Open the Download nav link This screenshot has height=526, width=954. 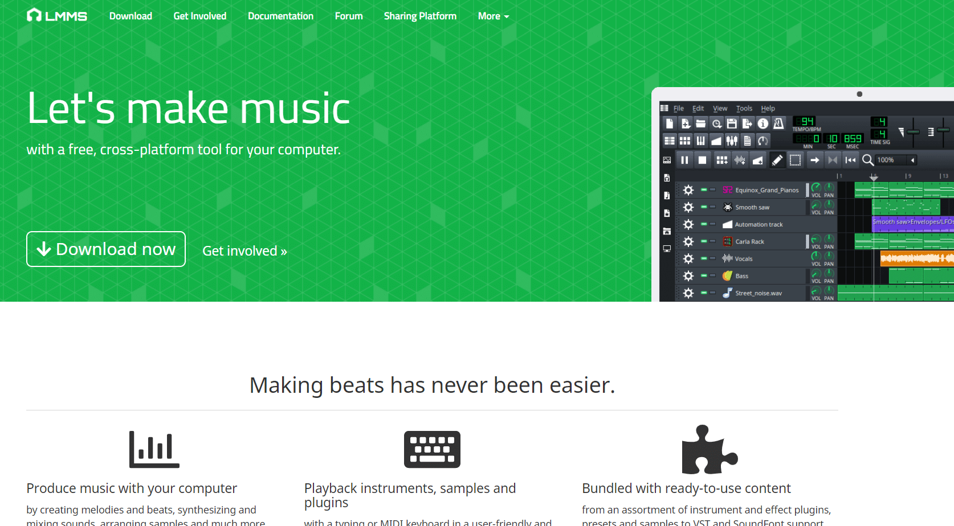coord(131,16)
